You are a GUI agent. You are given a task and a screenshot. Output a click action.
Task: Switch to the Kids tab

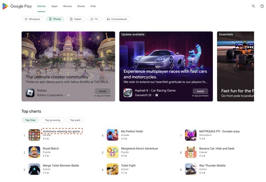coord(93,6)
